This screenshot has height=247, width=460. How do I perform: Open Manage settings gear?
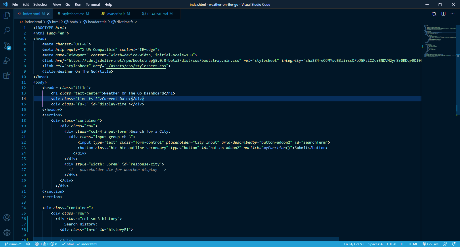(x=7, y=233)
